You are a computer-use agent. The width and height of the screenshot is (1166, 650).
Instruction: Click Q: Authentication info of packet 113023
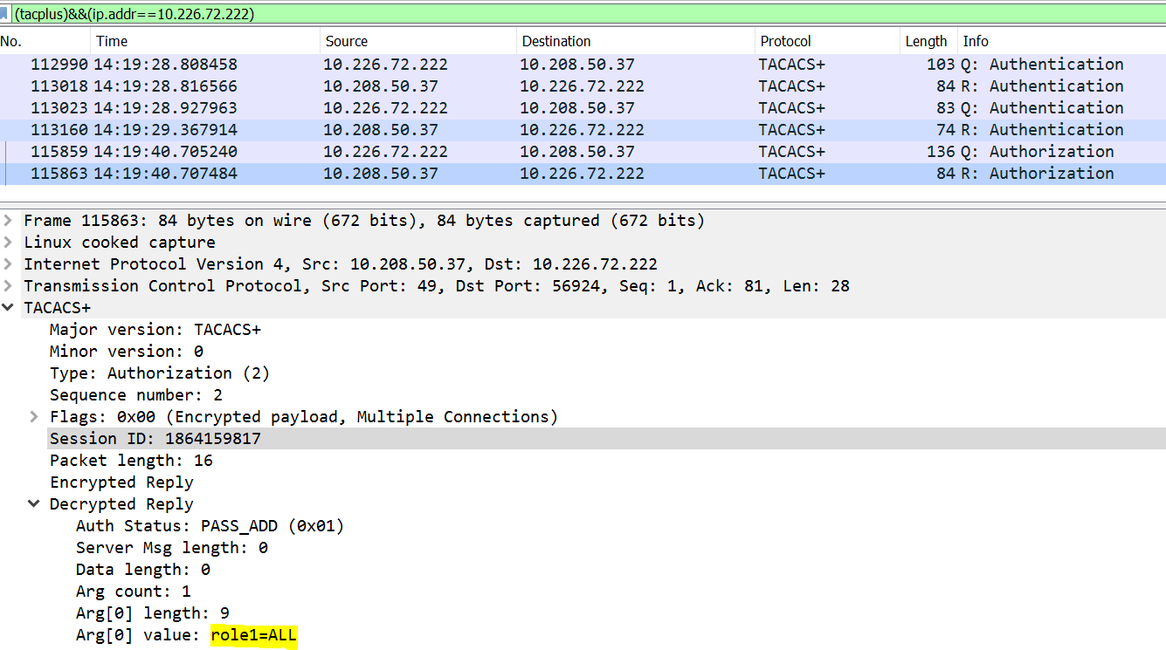pos(1042,108)
